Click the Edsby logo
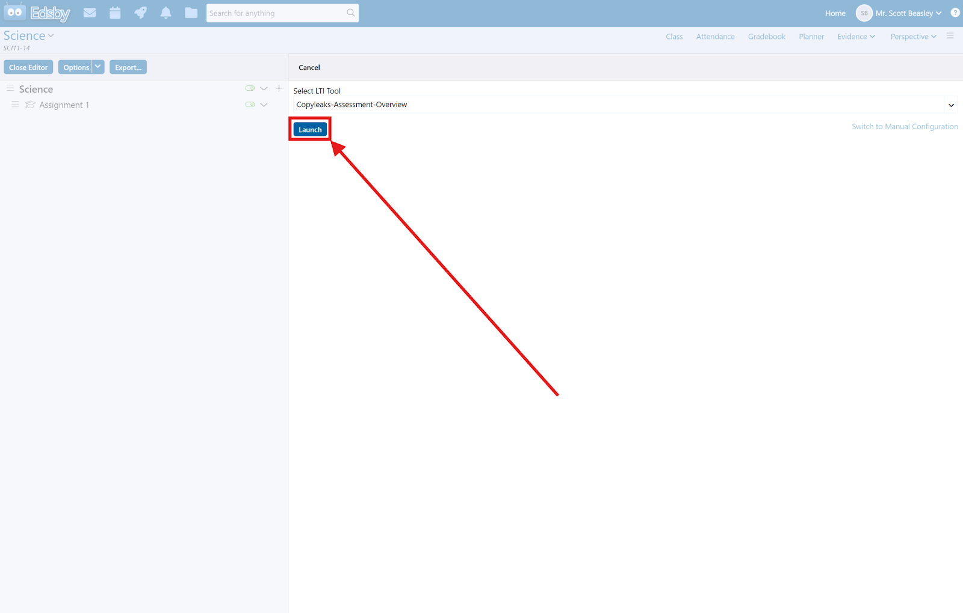963x613 pixels. [37, 13]
